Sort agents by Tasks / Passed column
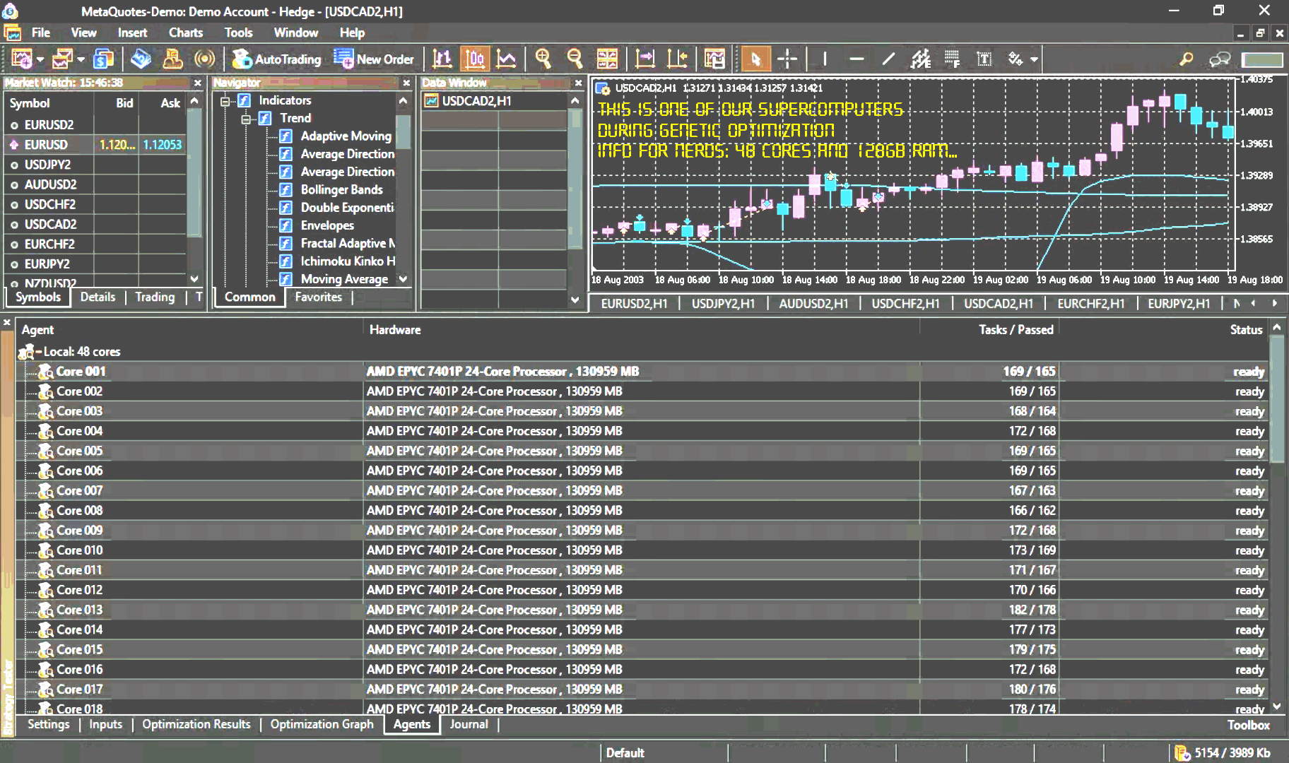The height and width of the screenshot is (763, 1289). pos(1016,330)
